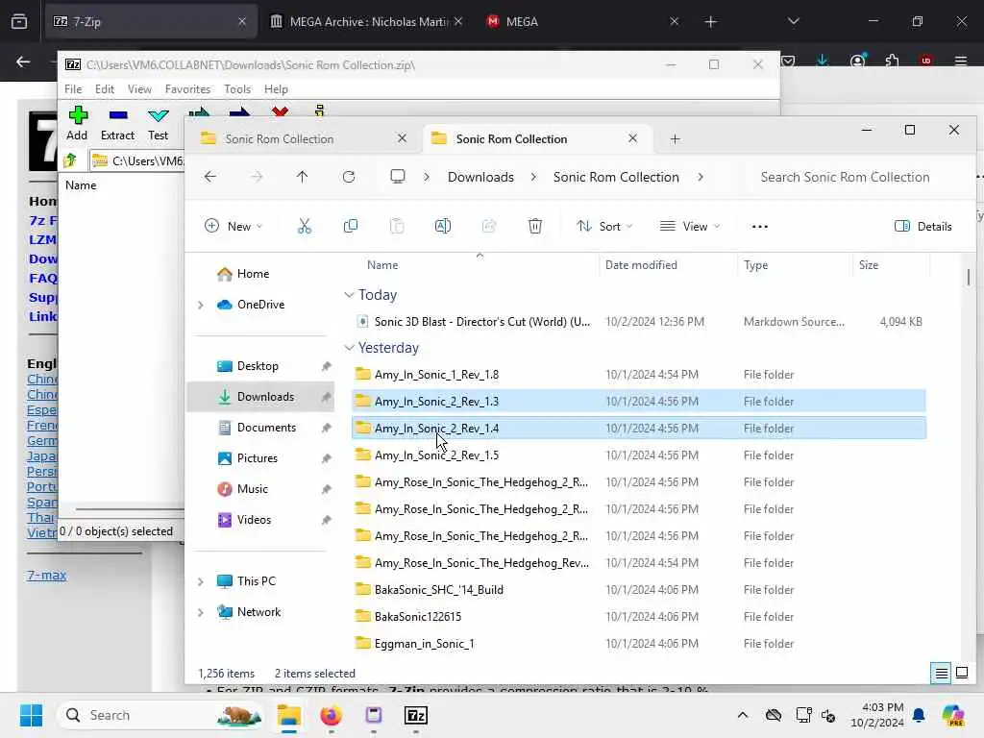
Task: Refresh the Sonic Rom Collection folder
Action: pyautogui.click(x=349, y=177)
